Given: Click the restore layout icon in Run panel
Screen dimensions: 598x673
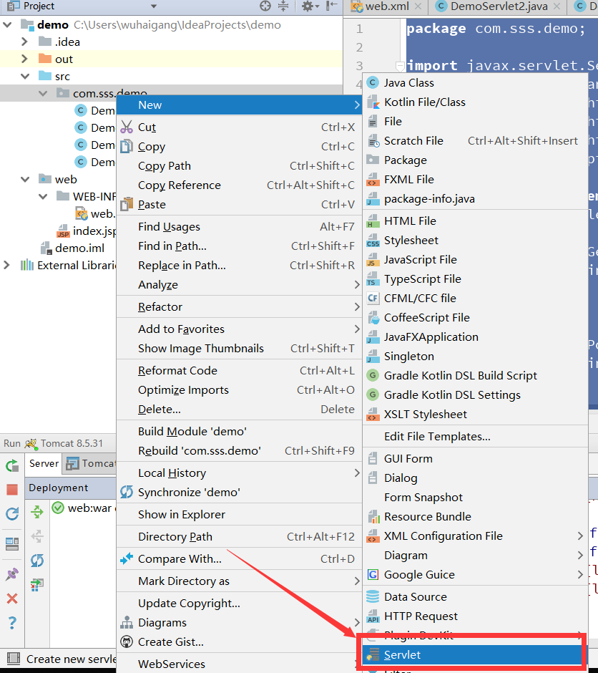Looking at the screenshot, I should click(x=12, y=544).
